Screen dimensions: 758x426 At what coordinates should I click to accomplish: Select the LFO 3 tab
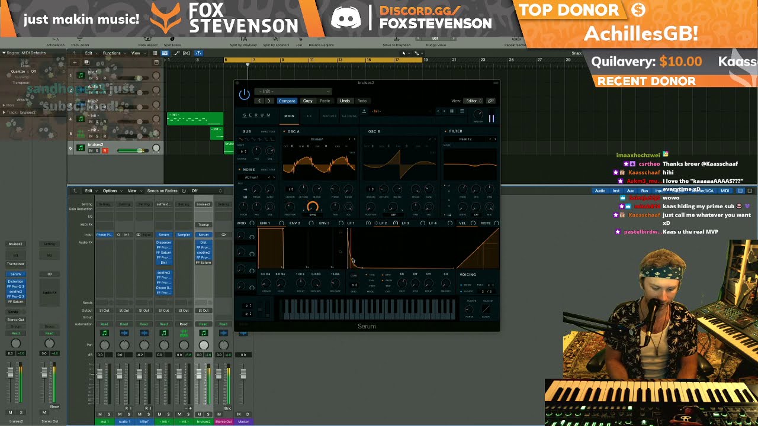point(405,223)
